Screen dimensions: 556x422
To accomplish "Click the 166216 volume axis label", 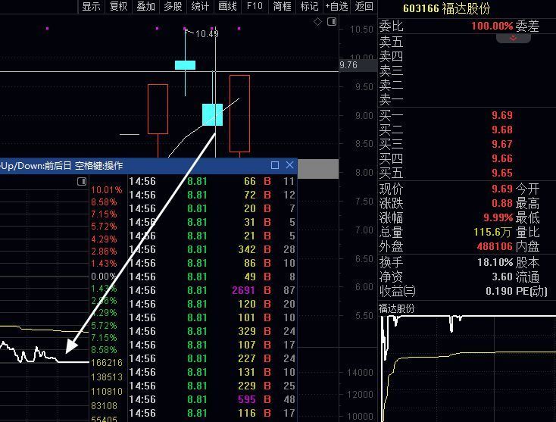I will 107,363.
